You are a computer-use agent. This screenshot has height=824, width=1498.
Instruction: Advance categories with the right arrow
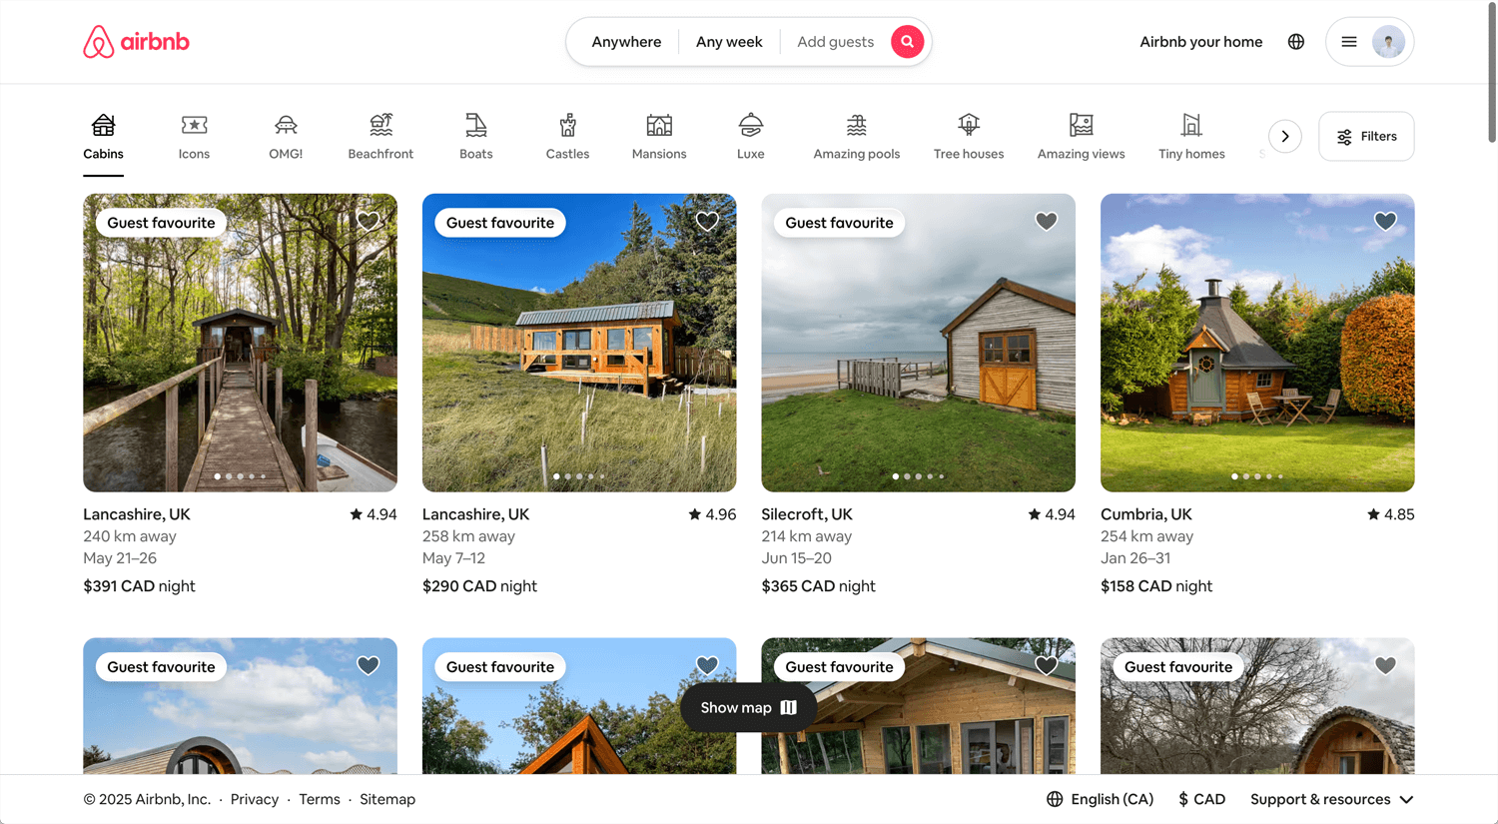1285,137
